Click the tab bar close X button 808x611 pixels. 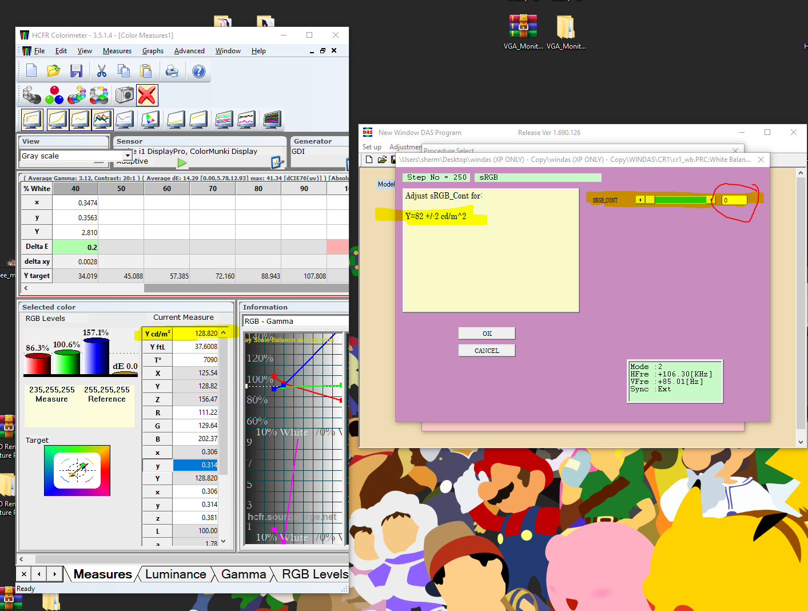[x=23, y=574]
